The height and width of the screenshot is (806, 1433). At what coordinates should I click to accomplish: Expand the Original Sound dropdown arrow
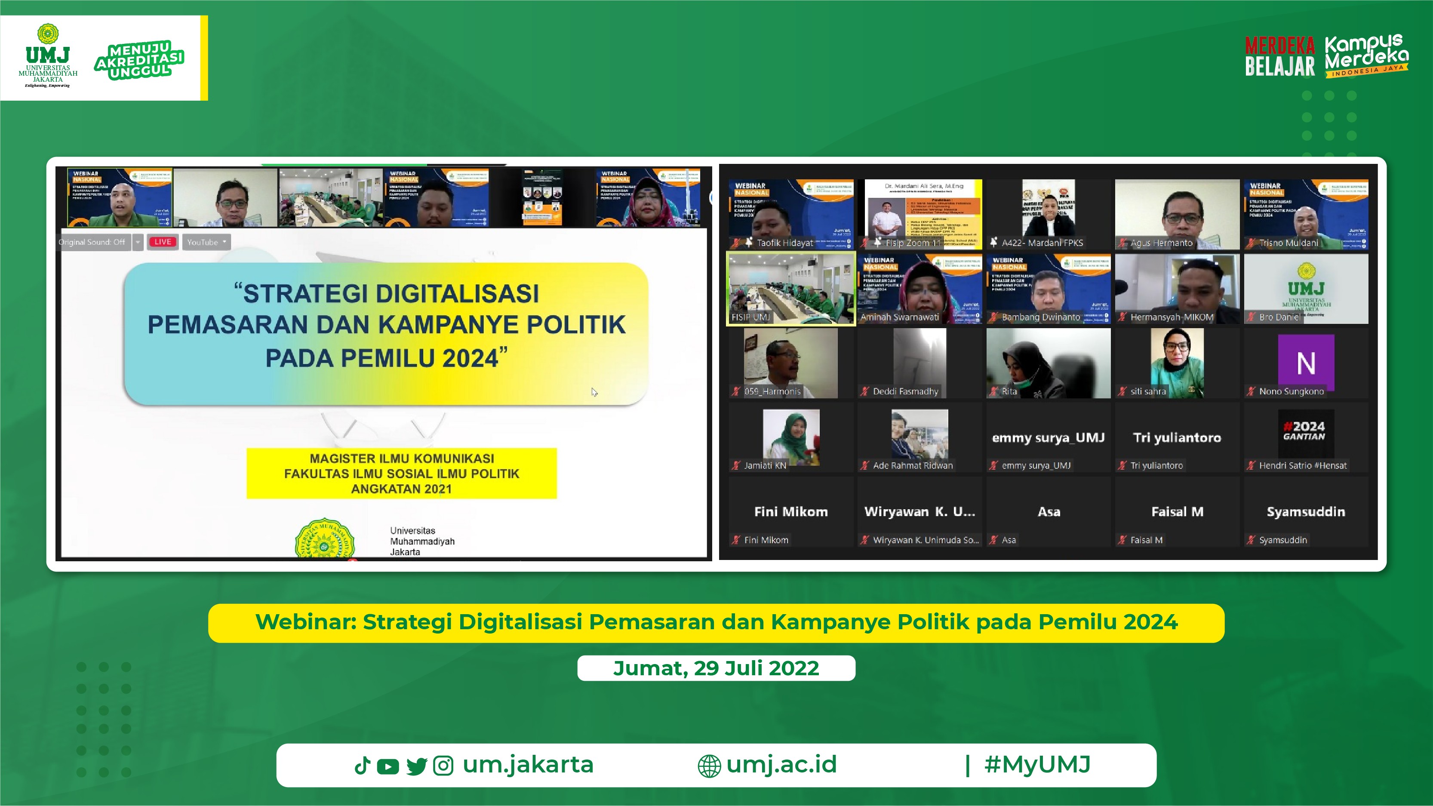[138, 243]
